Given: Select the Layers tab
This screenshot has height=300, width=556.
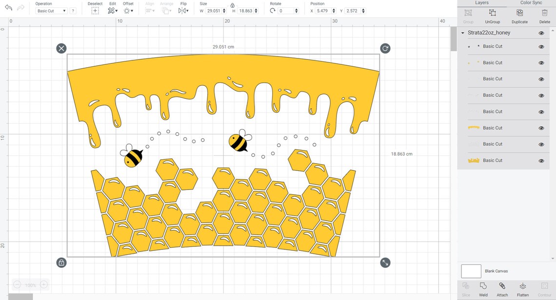Looking at the screenshot, I should (x=482, y=3).
